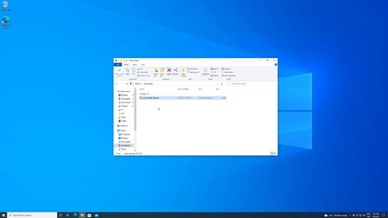This screenshot has width=388, height=218.
Task: Click the Rename icon in the ribbon
Action: click(175, 70)
